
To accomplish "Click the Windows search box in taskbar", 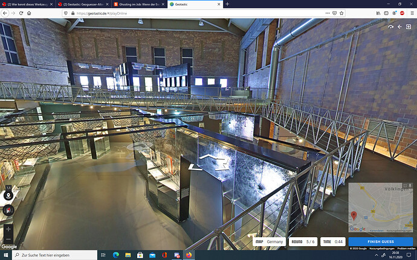I will pos(54,255).
